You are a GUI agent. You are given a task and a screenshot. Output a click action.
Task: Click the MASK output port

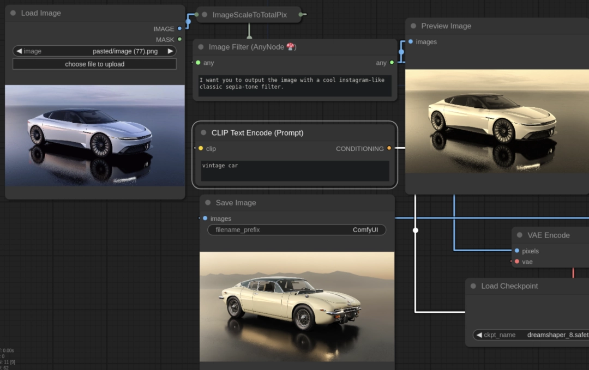179,39
